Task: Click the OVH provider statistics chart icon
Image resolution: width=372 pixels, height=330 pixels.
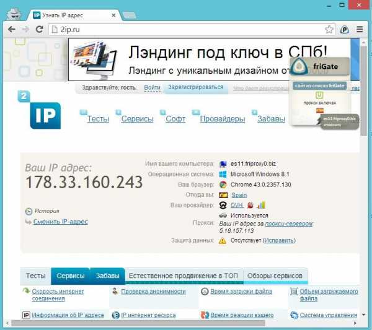Action: (x=261, y=205)
